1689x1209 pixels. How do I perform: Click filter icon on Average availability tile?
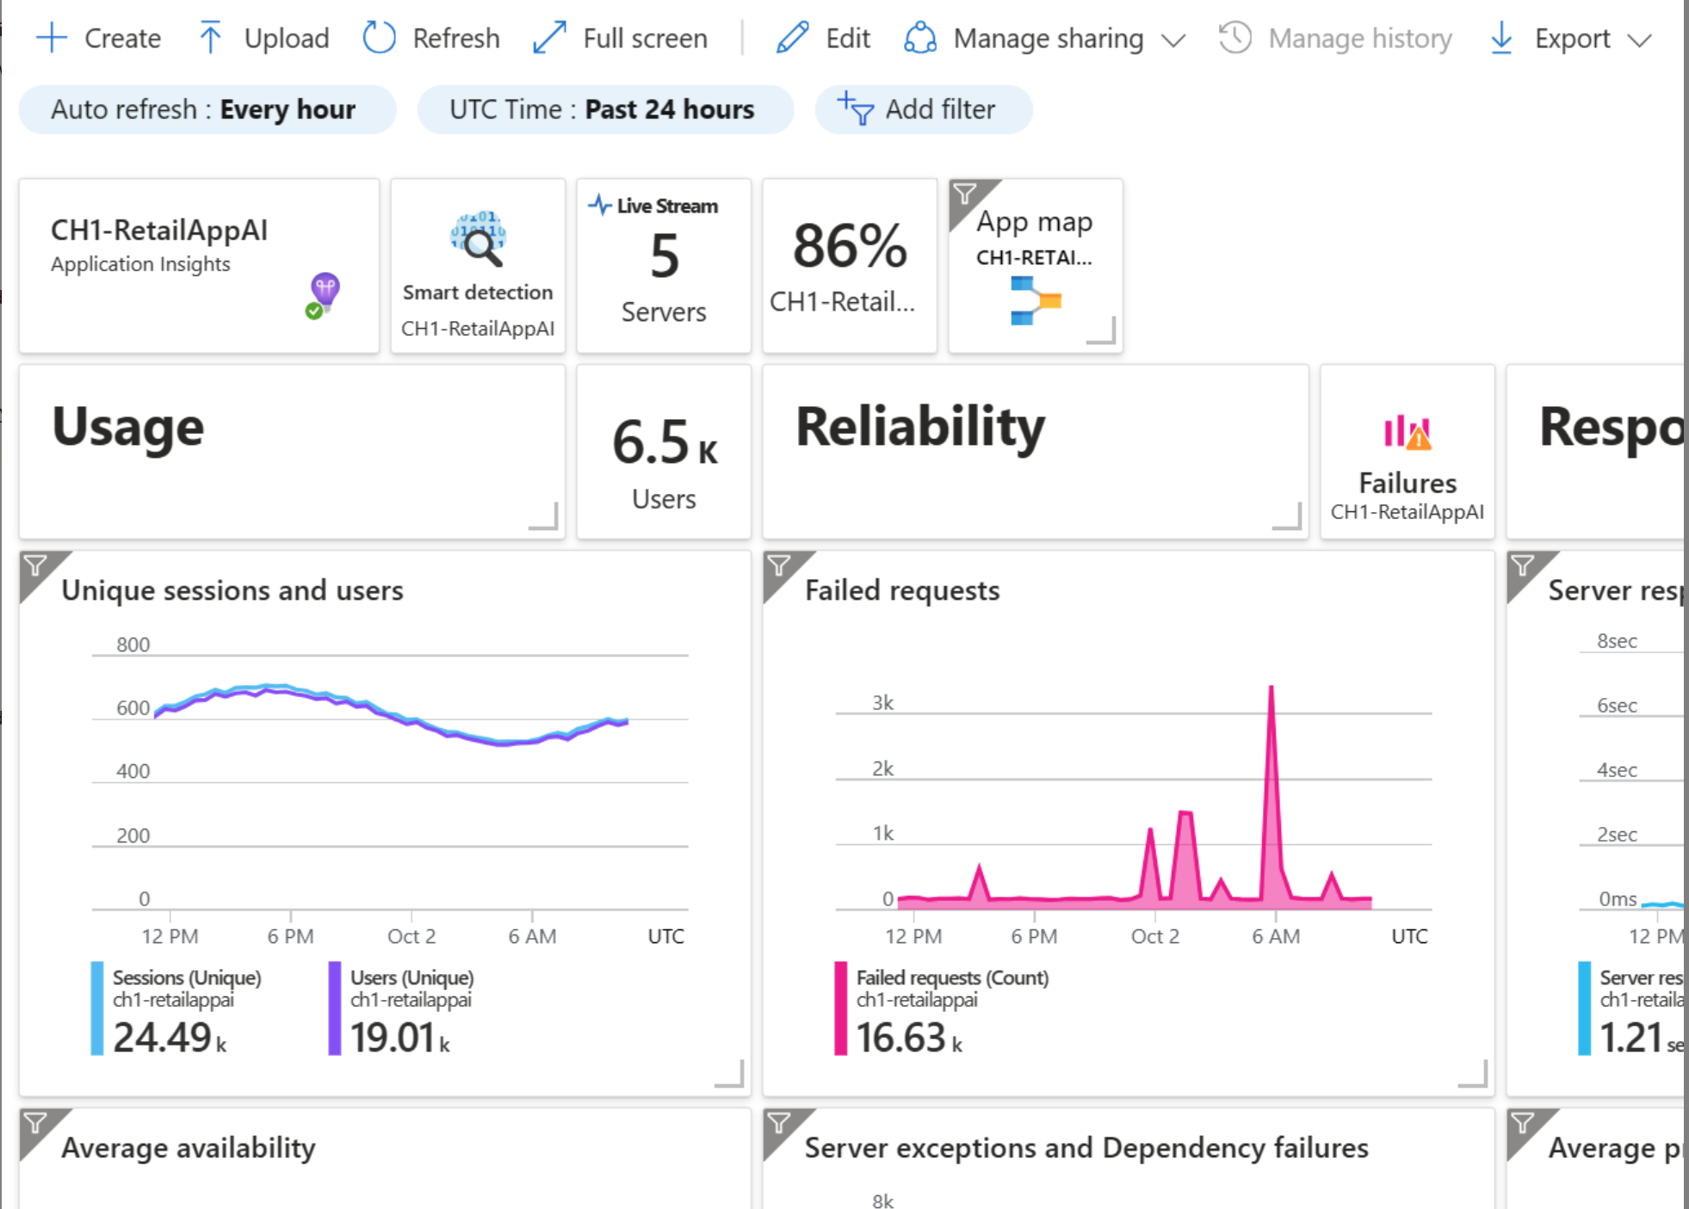(35, 1123)
